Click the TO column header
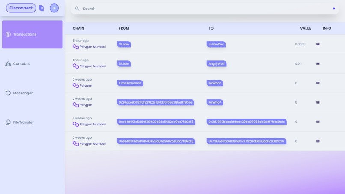The width and height of the screenshot is (345, 194). point(211,28)
